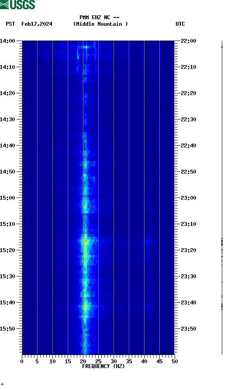Image resolution: width=241 pixels, height=389 pixels.
Task: Click the '0' frequency axis label
Action: [x=22, y=362]
